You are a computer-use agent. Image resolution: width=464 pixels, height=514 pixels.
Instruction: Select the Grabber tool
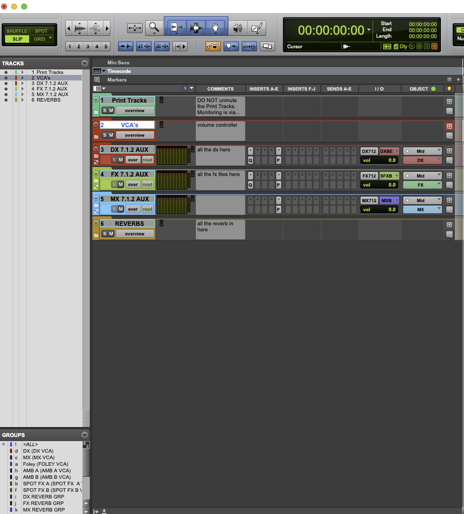pyautogui.click(x=216, y=27)
